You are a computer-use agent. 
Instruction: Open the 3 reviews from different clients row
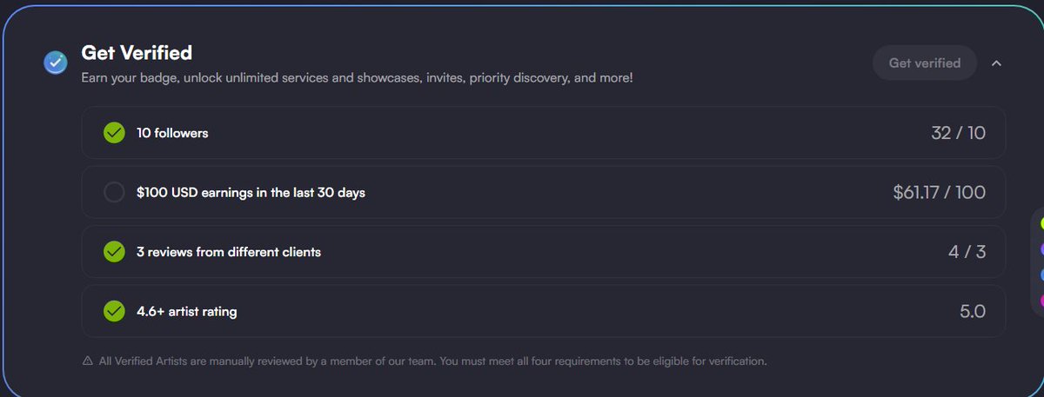click(544, 252)
